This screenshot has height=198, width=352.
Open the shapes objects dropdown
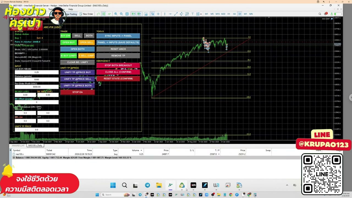(199, 14)
